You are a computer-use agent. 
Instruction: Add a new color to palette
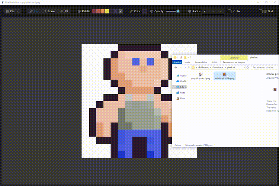pyautogui.click(x=121, y=11)
